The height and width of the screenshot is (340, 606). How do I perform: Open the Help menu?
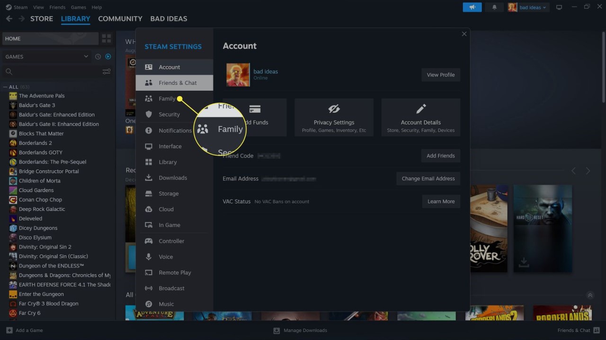click(97, 7)
